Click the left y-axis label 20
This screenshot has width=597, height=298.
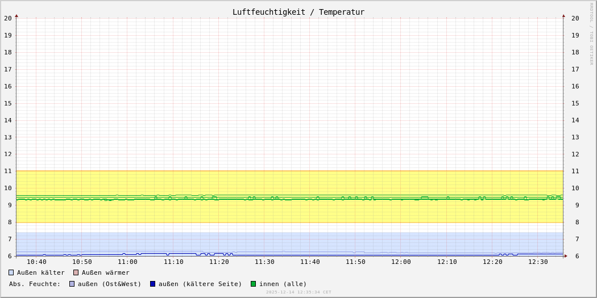point(8,18)
